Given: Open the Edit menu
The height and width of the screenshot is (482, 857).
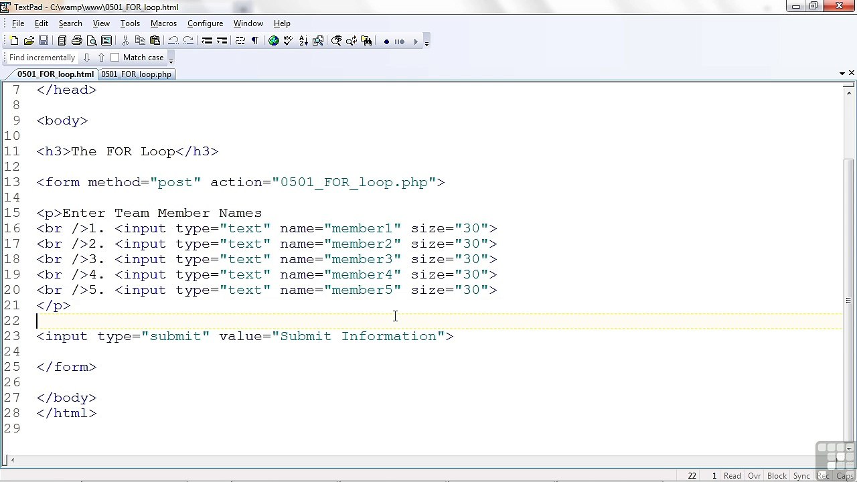Looking at the screenshot, I should [x=42, y=23].
